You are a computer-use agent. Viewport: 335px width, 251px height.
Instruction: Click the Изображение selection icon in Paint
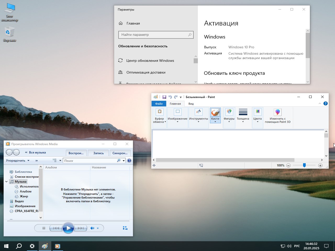click(x=177, y=112)
